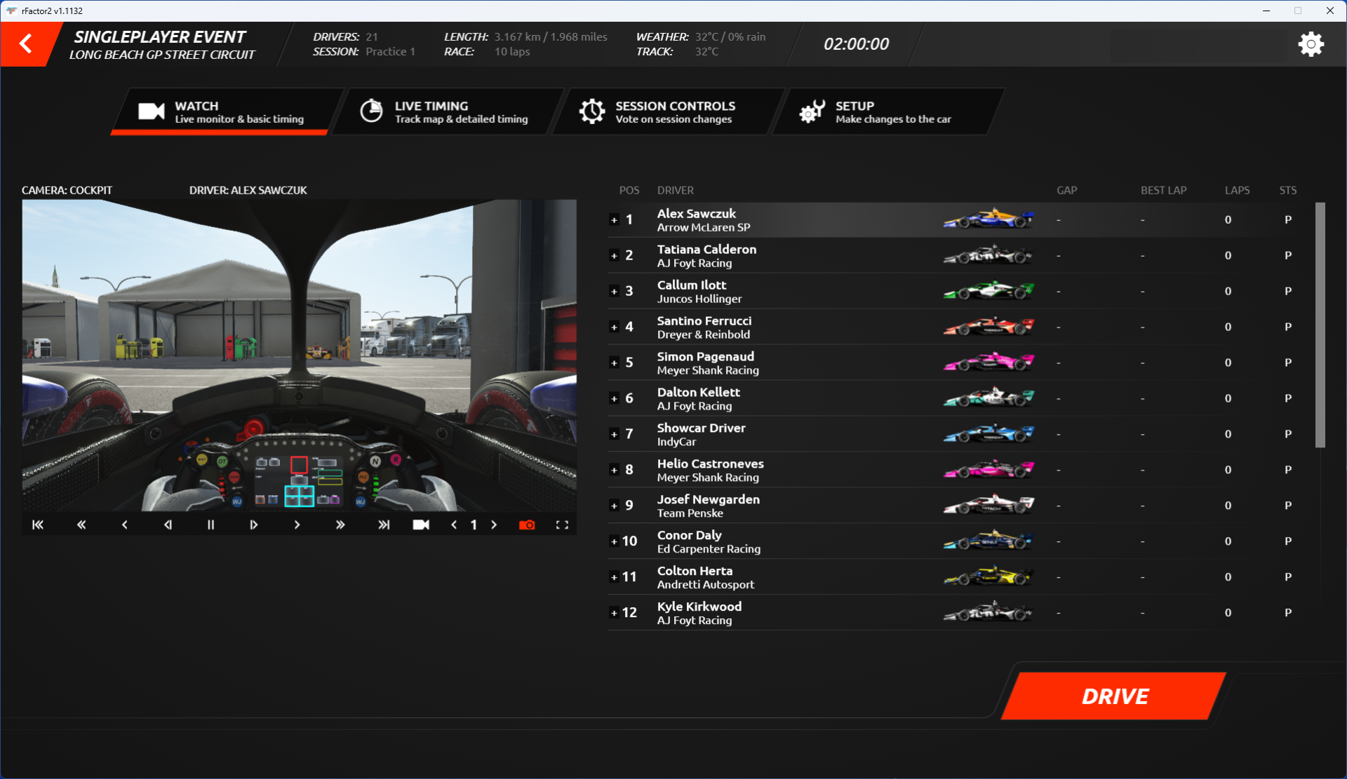Fast rewind the replay

(x=81, y=524)
